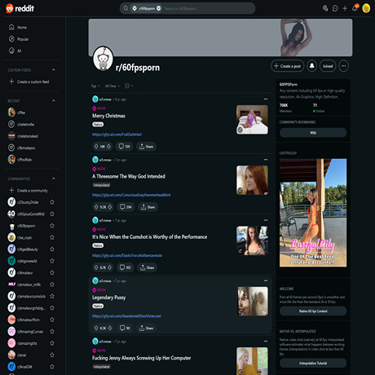Open the community more options ellipsis
This screenshot has height=375, width=375.
[x=344, y=66]
